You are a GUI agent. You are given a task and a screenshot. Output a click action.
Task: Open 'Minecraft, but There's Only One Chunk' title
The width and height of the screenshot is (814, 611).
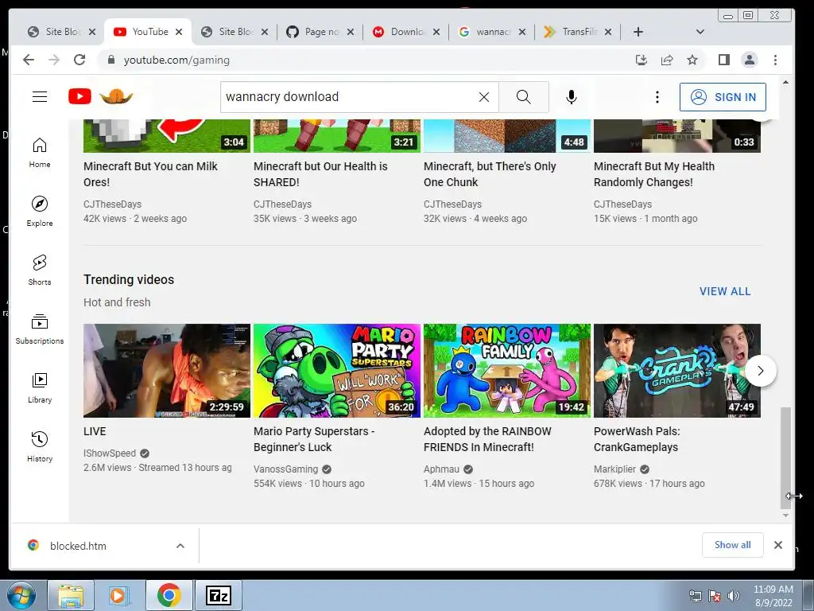tap(490, 174)
